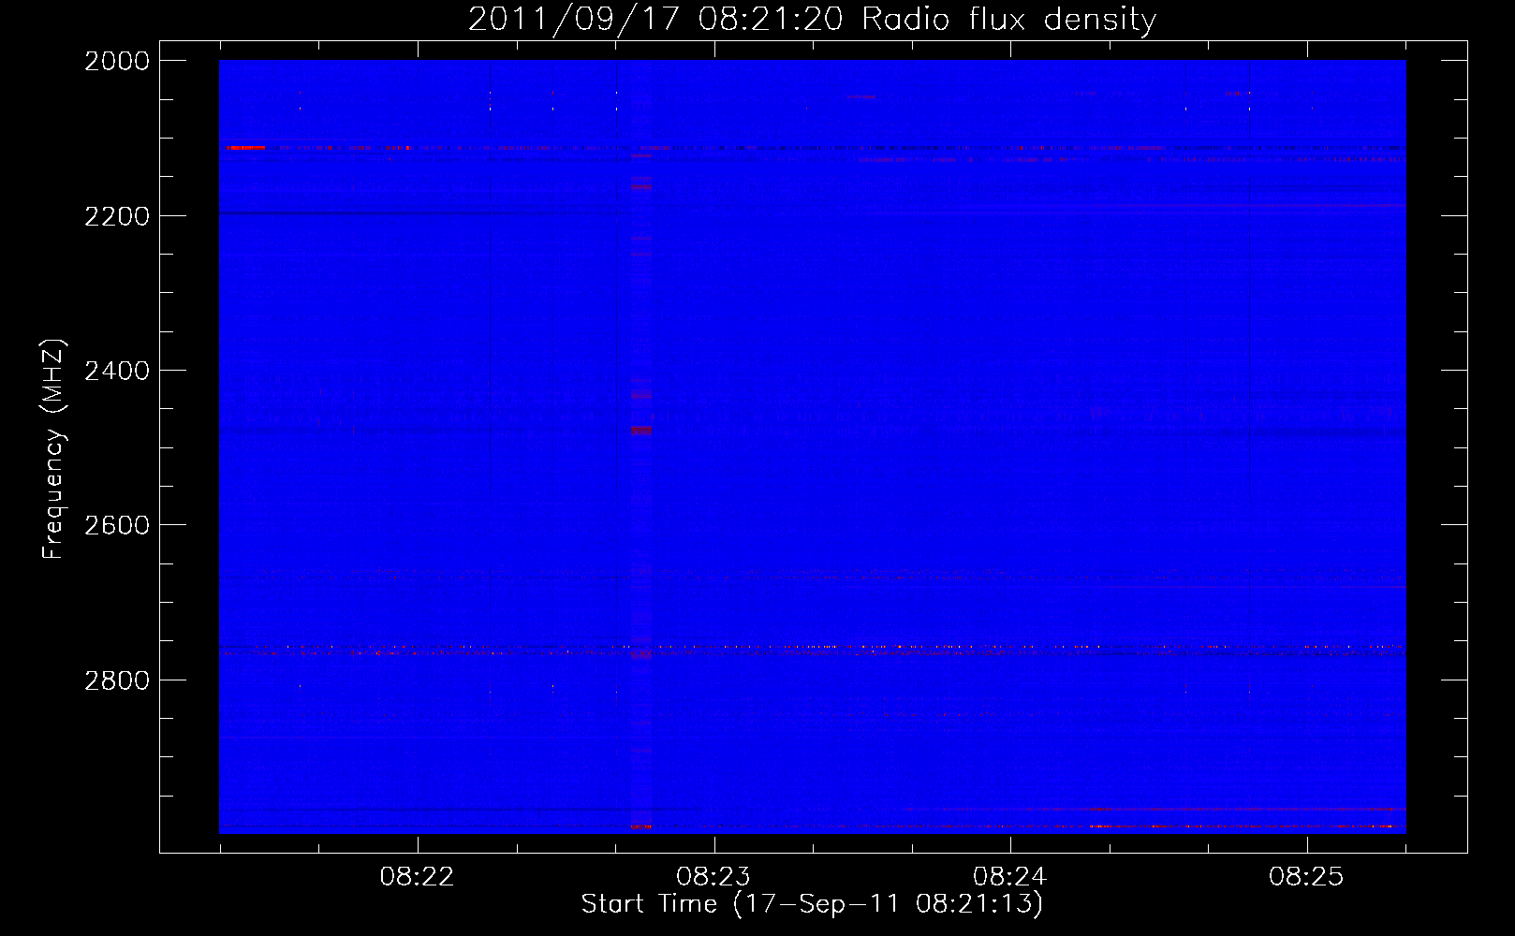Click the bright red burst near 2480 MHz
1515x936 pixels.
click(x=640, y=431)
